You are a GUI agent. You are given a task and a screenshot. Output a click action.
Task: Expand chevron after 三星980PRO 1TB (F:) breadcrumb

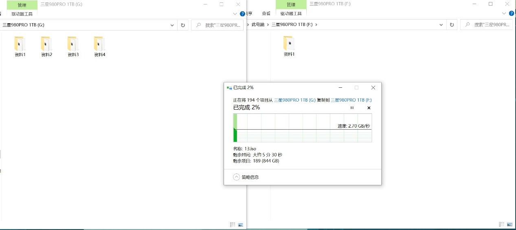(316, 25)
